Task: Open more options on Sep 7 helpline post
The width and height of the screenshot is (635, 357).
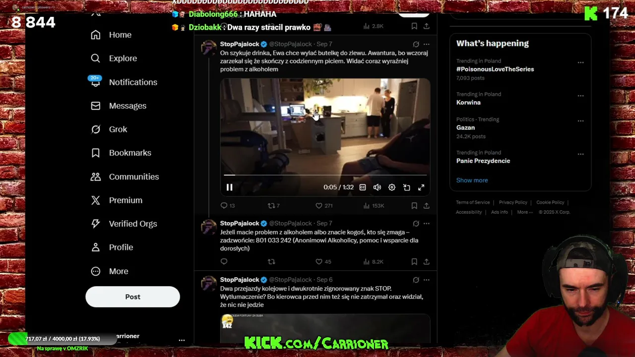Action: tap(426, 224)
